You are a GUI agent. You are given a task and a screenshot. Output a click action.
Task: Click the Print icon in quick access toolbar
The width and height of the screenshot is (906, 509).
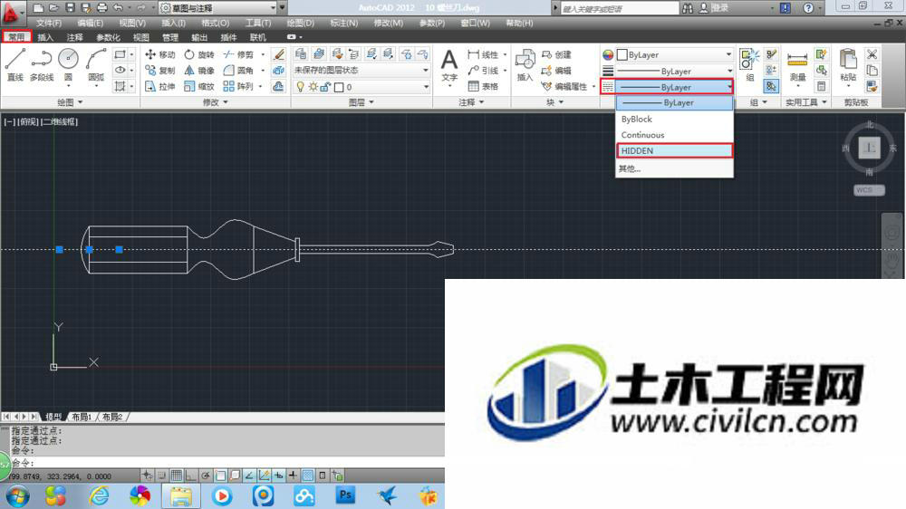(x=102, y=7)
